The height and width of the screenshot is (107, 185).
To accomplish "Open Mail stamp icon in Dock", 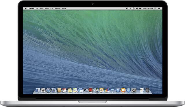I will (x=54, y=90).
